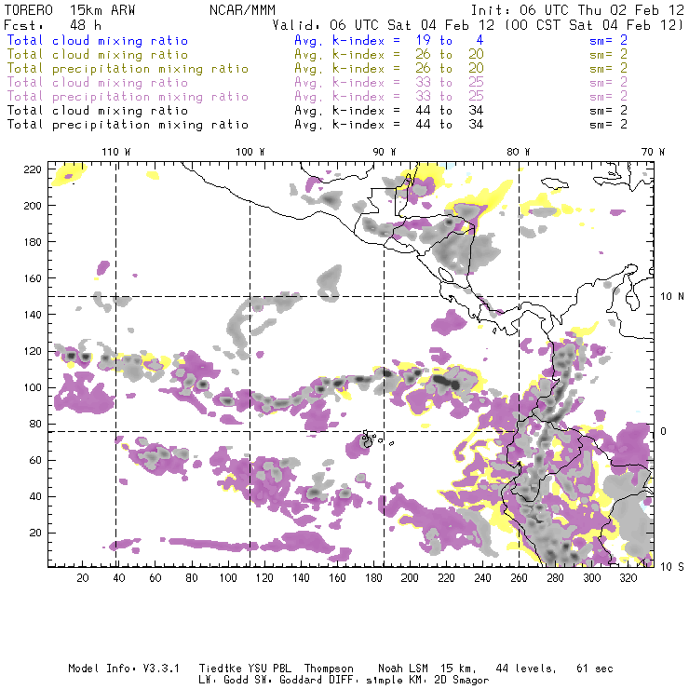Click the "2D Smagor" text in the footer
Image resolution: width=689 pixels, height=689 pixels.
pyautogui.click(x=461, y=681)
